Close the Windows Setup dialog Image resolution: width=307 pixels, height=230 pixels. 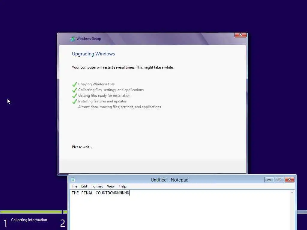coord(240,35)
